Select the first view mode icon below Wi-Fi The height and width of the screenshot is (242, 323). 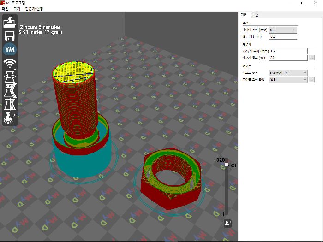tap(10, 77)
